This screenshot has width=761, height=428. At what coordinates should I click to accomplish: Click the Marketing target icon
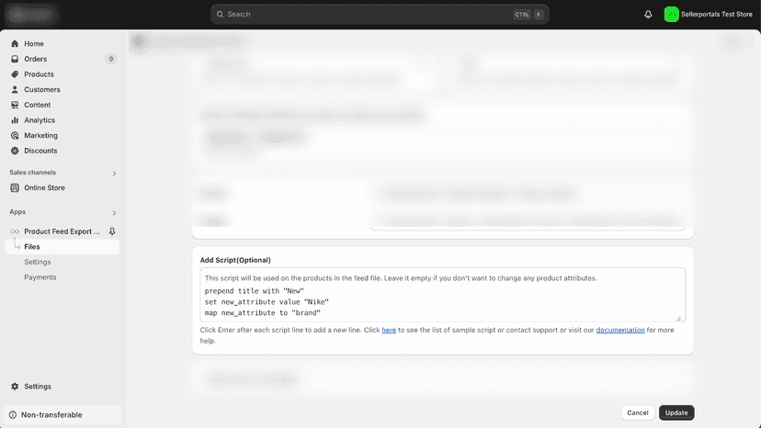15,135
